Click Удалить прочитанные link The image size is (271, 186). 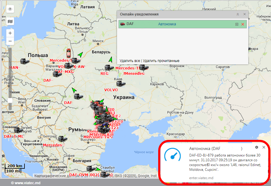click(161, 61)
